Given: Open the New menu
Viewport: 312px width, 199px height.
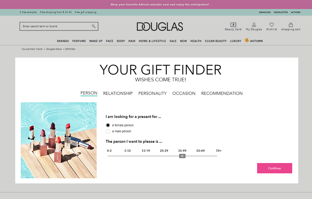Looking at the screenshot, I should pos(183,41).
